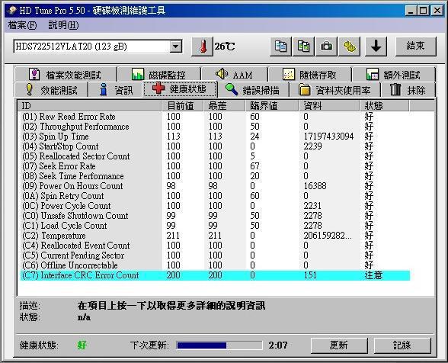
Task: Switch to the AAM speaker tab
Action: (x=235, y=75)
